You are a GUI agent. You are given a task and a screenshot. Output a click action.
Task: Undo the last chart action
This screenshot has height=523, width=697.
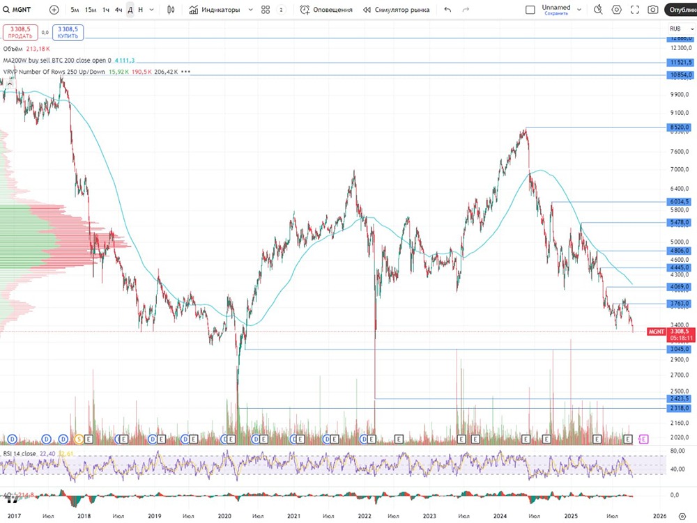pyautogui.click(x=447, y=9)
